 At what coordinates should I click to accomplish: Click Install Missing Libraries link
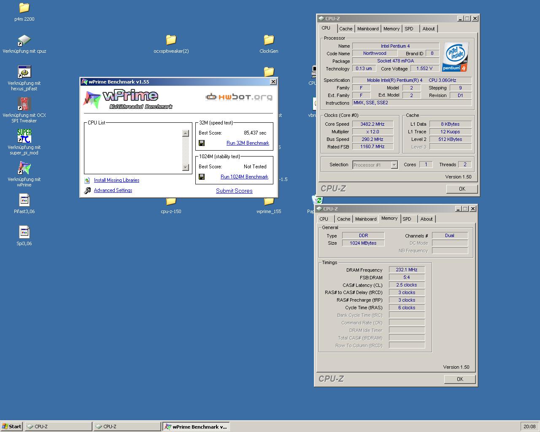tap(116, 180)
